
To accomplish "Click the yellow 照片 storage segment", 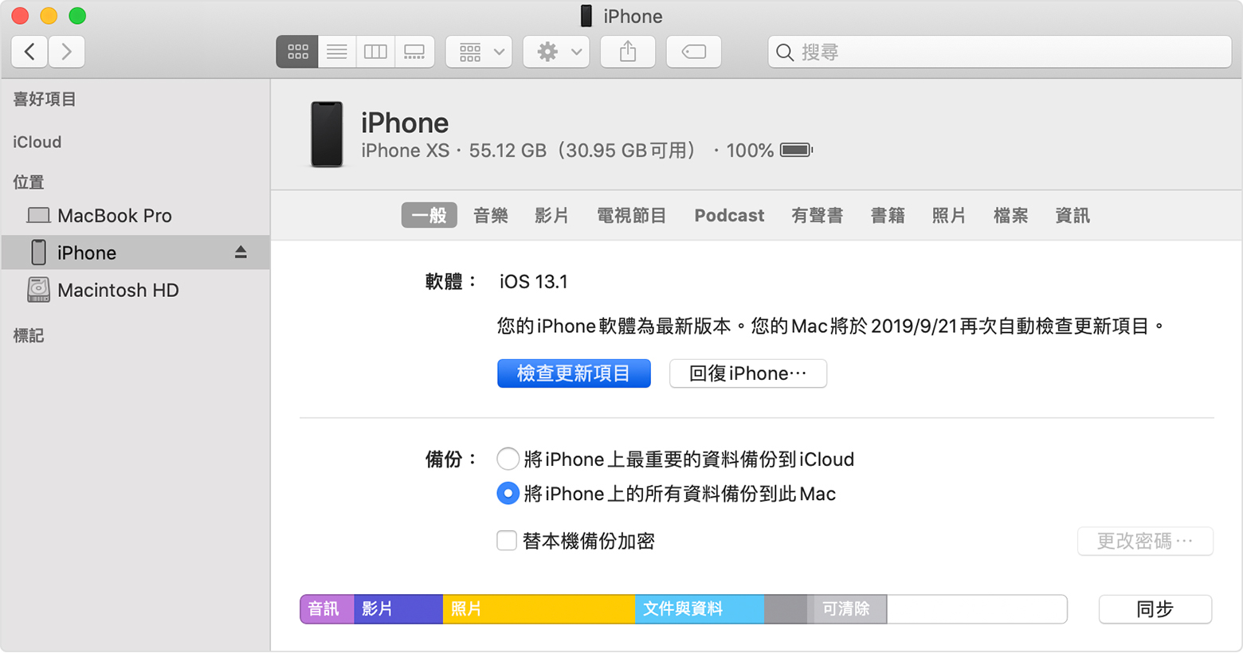I will [x=539, y=609].
